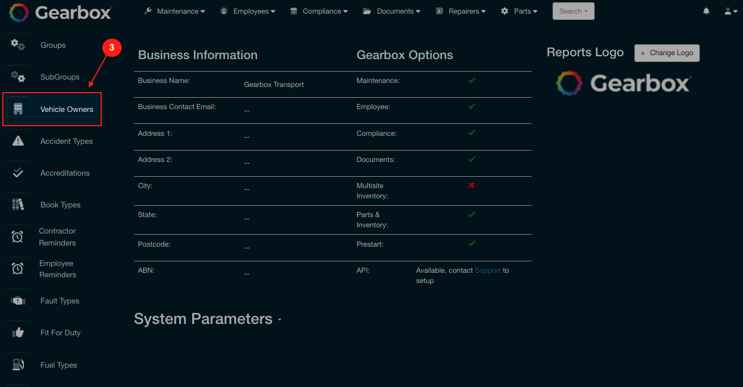Click the Gearbox Options heading
The width and height of the screenshot is (743, 387).
pyautogui.click(x=405, y=55)
